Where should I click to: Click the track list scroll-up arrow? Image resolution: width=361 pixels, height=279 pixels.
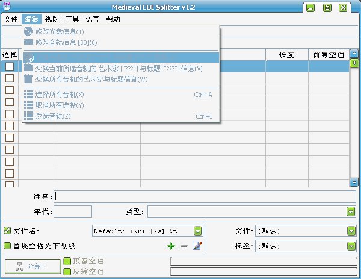coord(354,54)
